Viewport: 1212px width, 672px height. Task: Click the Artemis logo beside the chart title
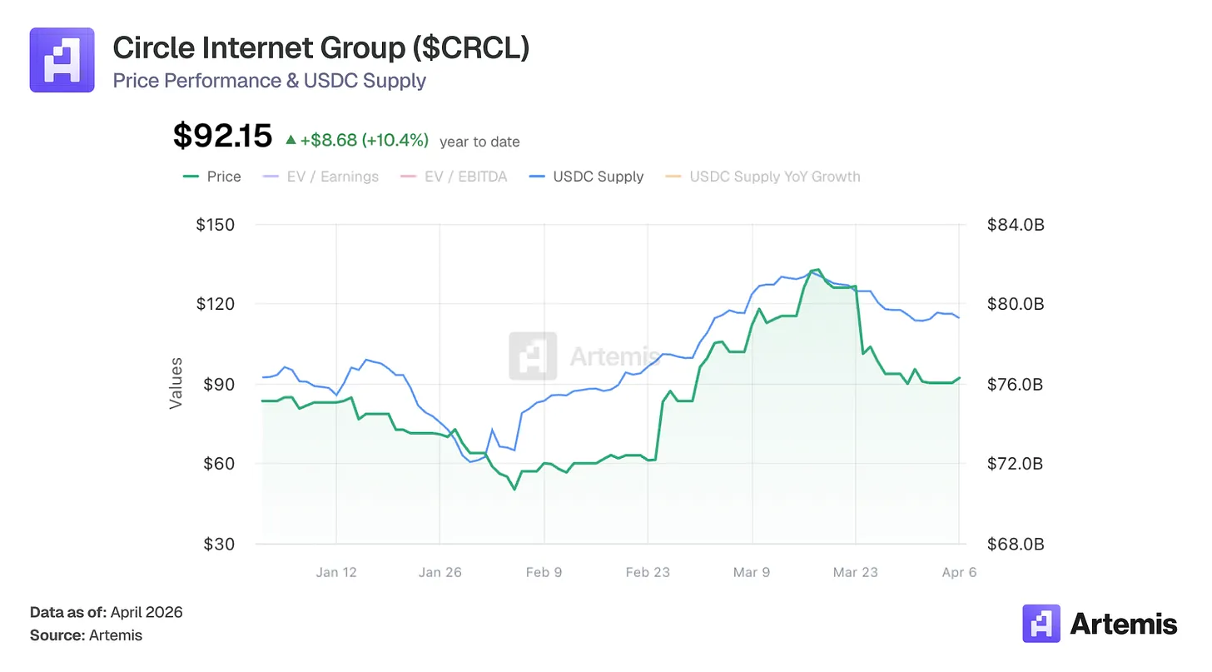pyautogui.click(x=62, y=60)
